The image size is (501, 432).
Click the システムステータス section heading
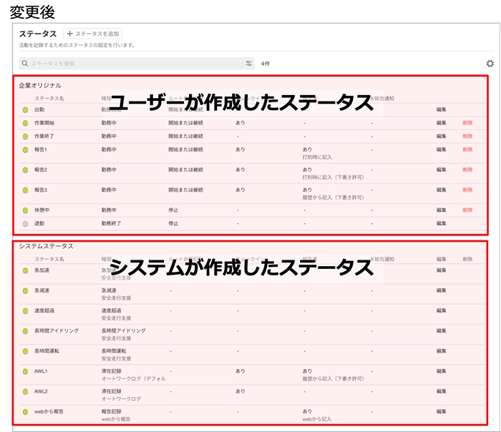[46, 246]
